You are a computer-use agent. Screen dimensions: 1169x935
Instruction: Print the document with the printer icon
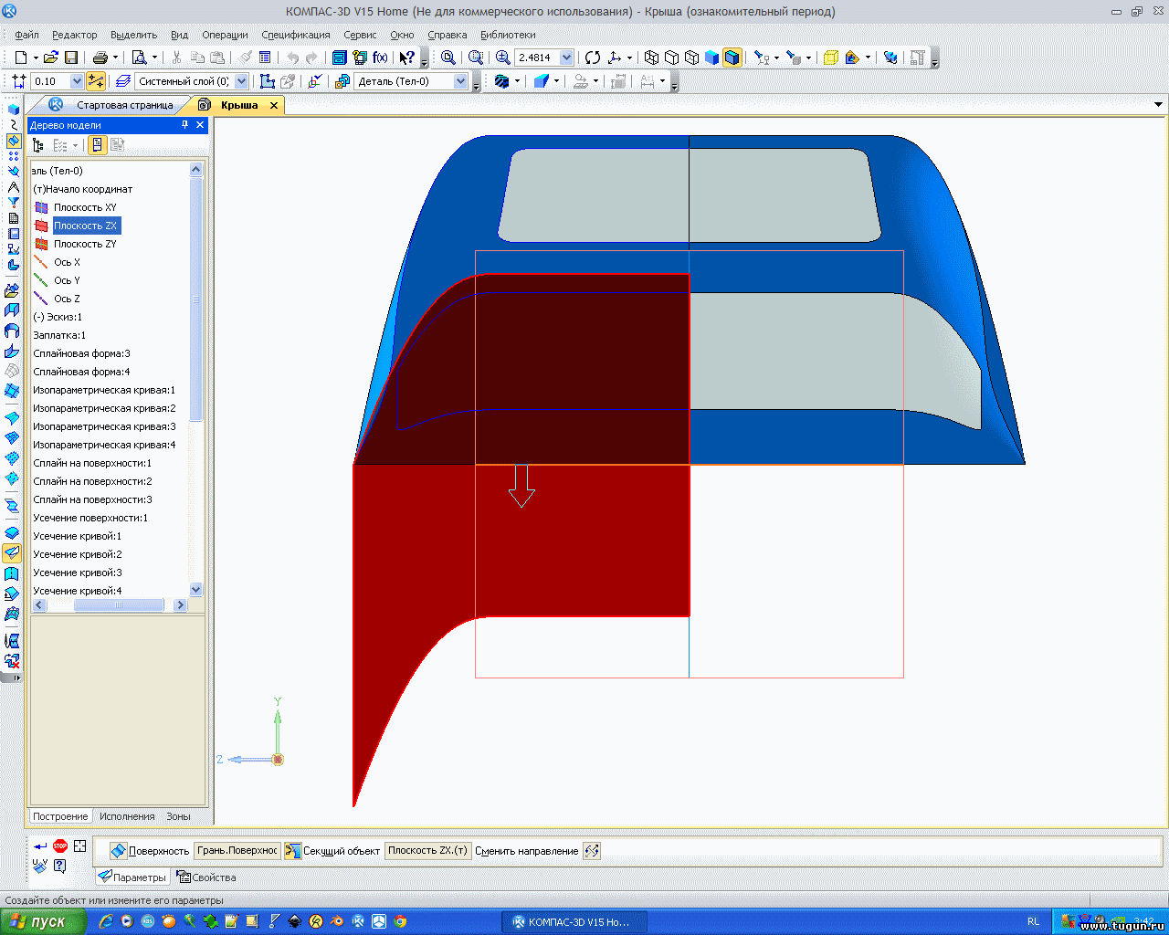tap(100, 58)
